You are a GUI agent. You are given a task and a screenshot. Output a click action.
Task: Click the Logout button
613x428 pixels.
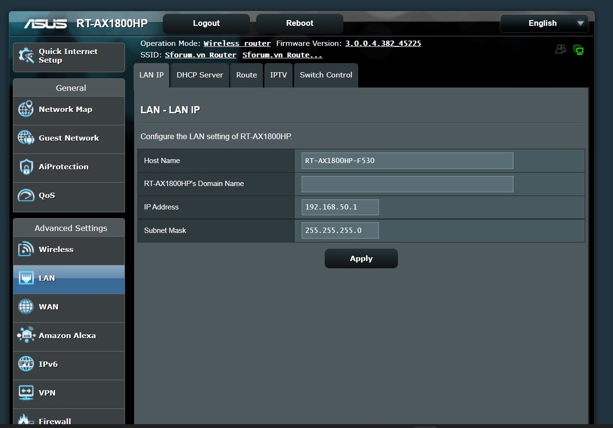coord(206,23)
